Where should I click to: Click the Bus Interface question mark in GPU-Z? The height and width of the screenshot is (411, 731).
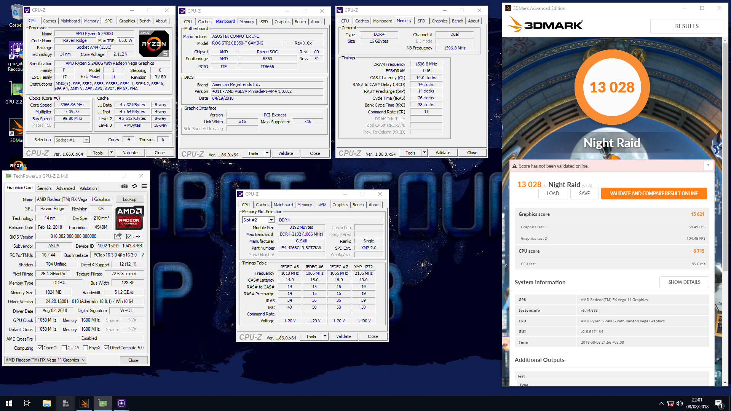143,255
